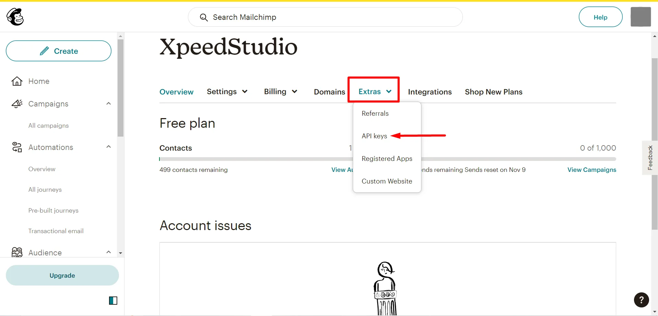Click the page scroll up arrow
Viewport: 658px width, 316px height.
tap(655, 36)
